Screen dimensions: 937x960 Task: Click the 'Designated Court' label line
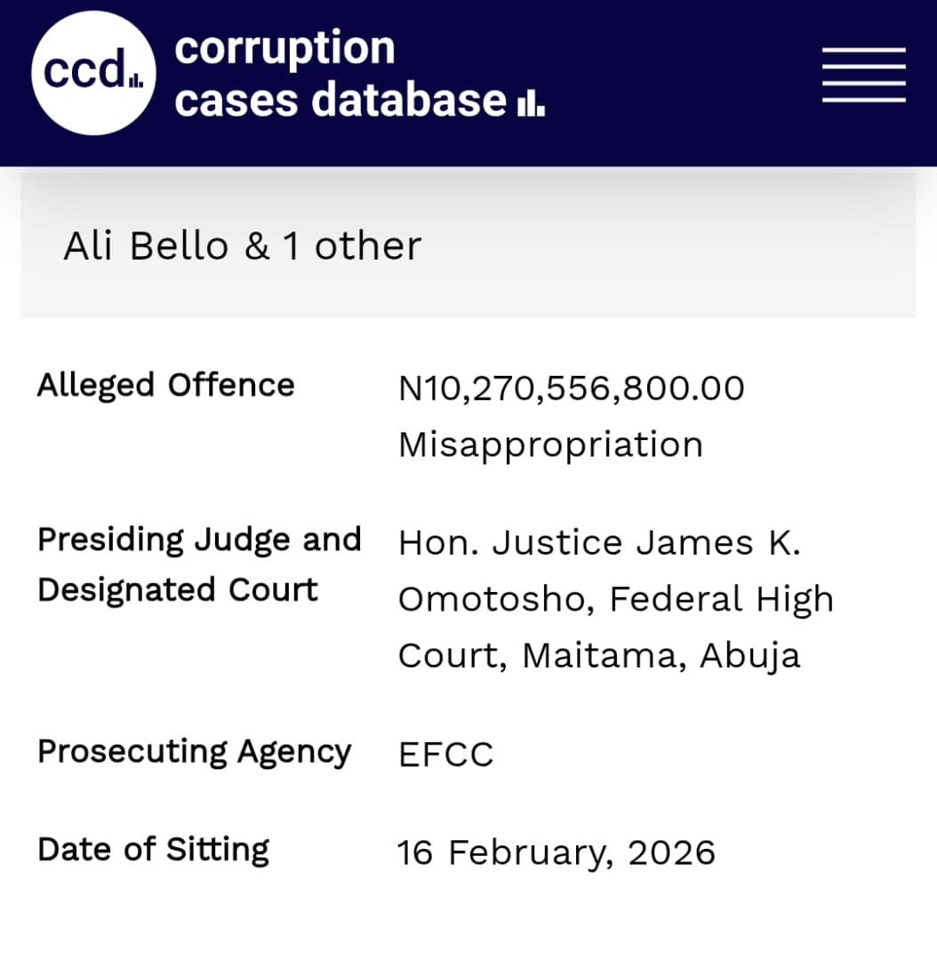(x=177, y=590)
